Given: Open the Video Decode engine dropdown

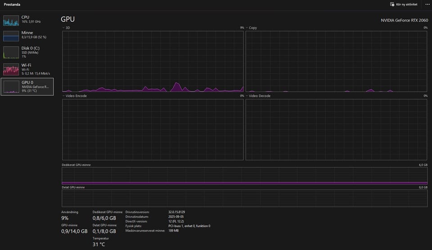Looking at the screenshot, I should pos(247,96).
